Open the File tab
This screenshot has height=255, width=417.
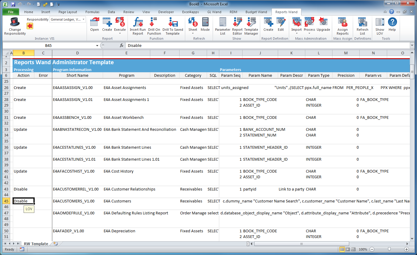[11, 12]
